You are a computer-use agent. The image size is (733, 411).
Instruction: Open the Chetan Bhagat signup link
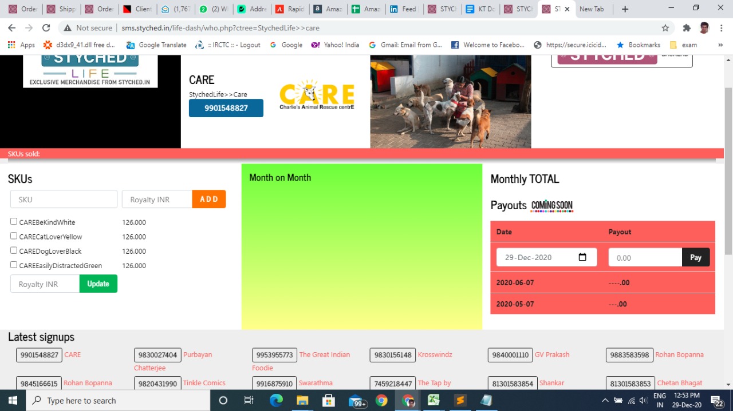pos(680,383)
